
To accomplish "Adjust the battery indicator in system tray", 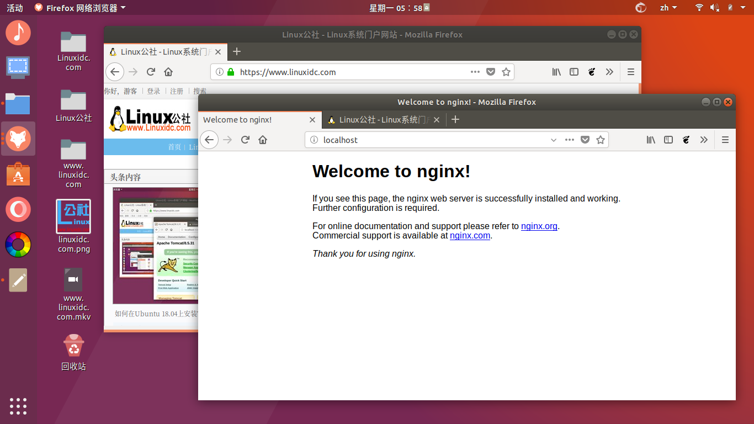I will (x=730, y=8).
